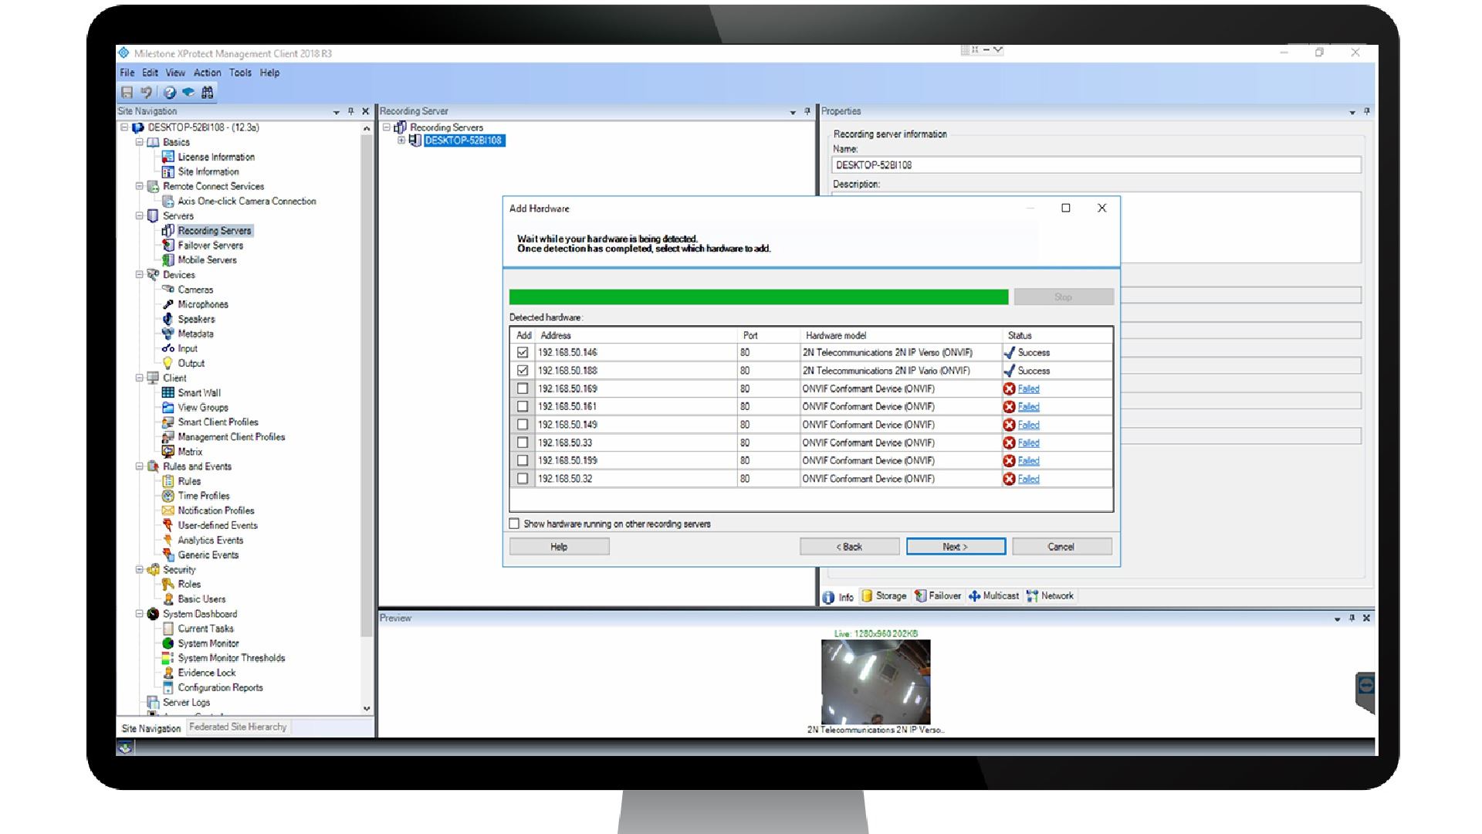Click the Save toolbar icon

click(x=127, y=93)
